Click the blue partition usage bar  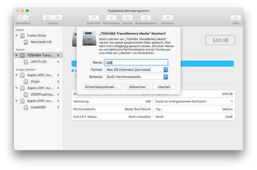click(207, 63)
